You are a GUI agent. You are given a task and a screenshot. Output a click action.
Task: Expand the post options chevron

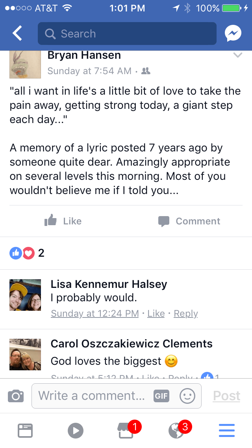237,56
